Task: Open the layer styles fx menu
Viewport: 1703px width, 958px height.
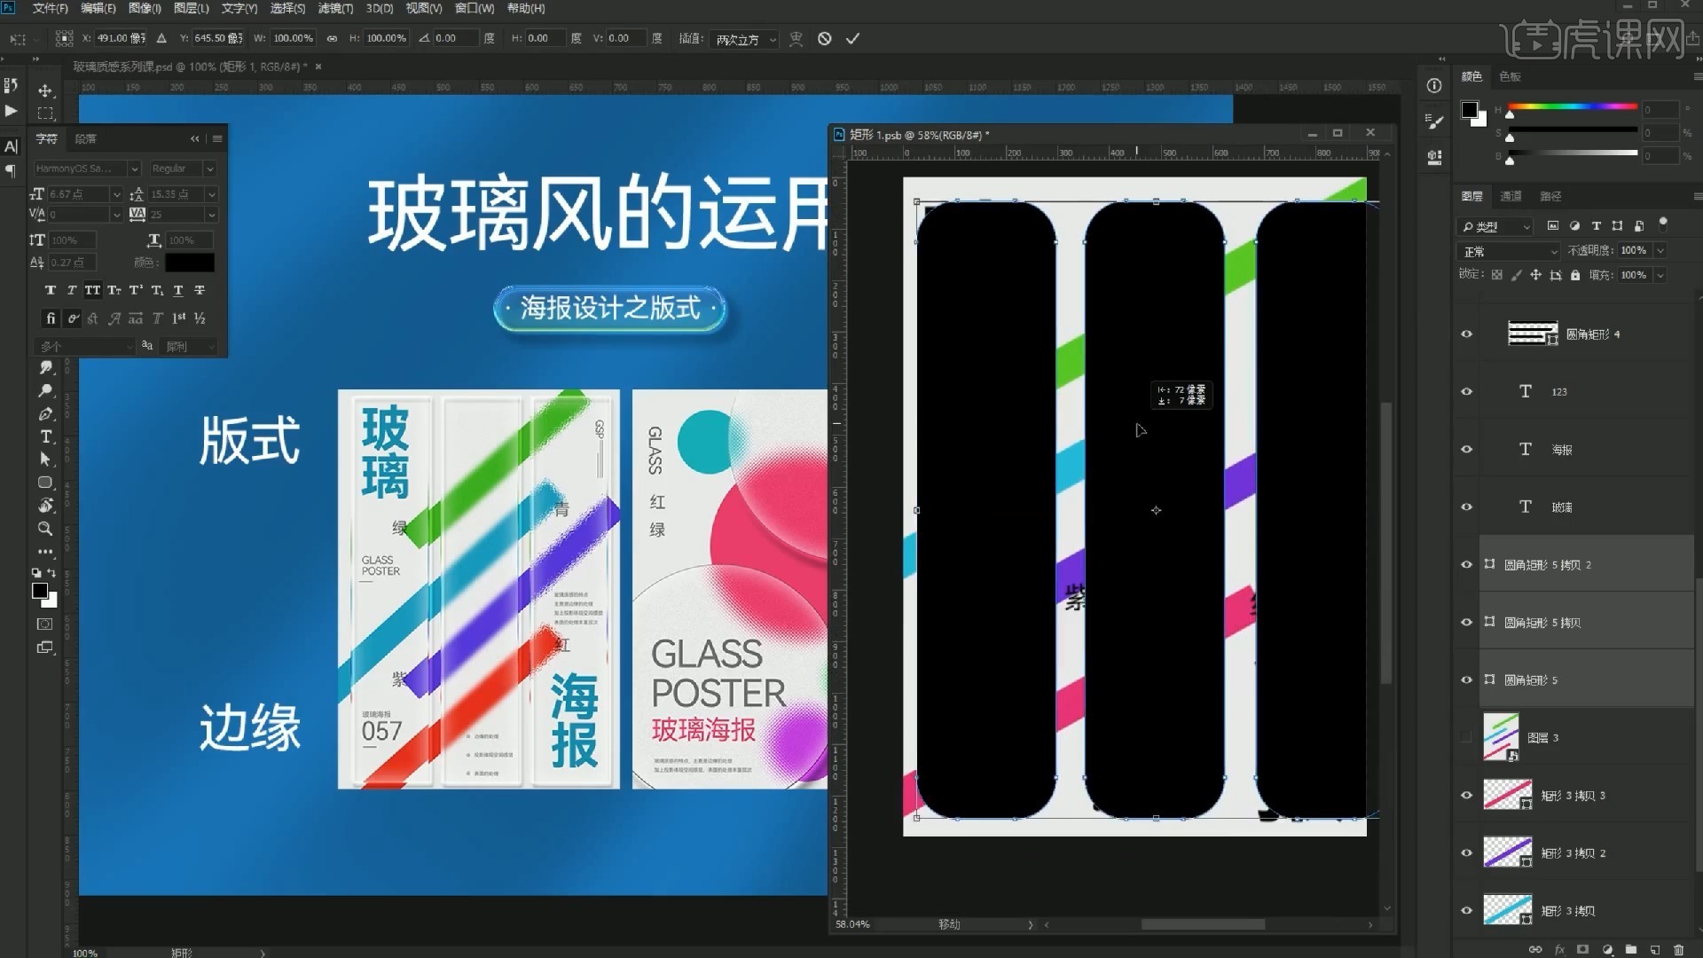Action: tap(1562, 949)
